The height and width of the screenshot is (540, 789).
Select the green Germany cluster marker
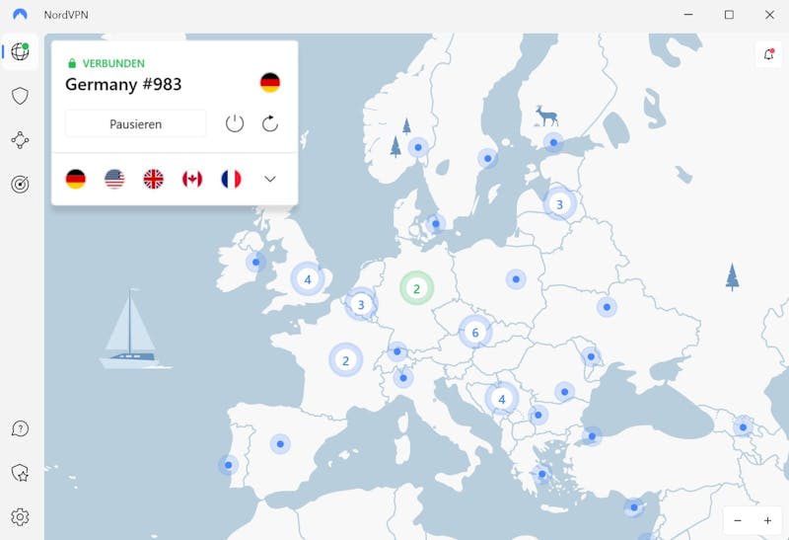coord(416,288)
